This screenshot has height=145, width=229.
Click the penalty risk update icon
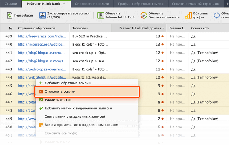[x=144, y=16]
